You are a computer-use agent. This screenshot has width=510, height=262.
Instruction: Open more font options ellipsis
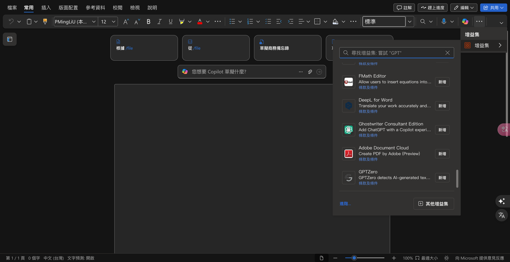tap(218, 22)
